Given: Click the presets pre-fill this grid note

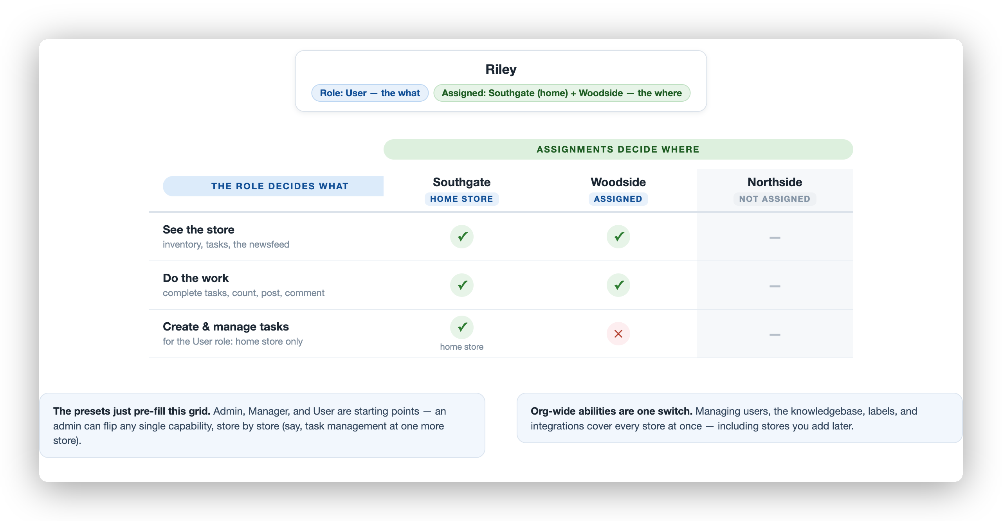Looking at the screenshot, I should tap(262, 426).
